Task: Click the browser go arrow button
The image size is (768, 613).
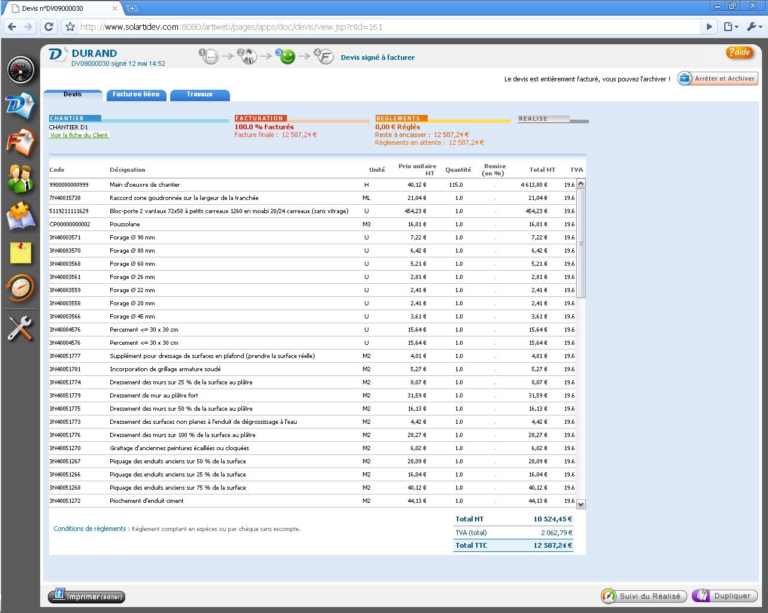Action: tap(709, 26)
